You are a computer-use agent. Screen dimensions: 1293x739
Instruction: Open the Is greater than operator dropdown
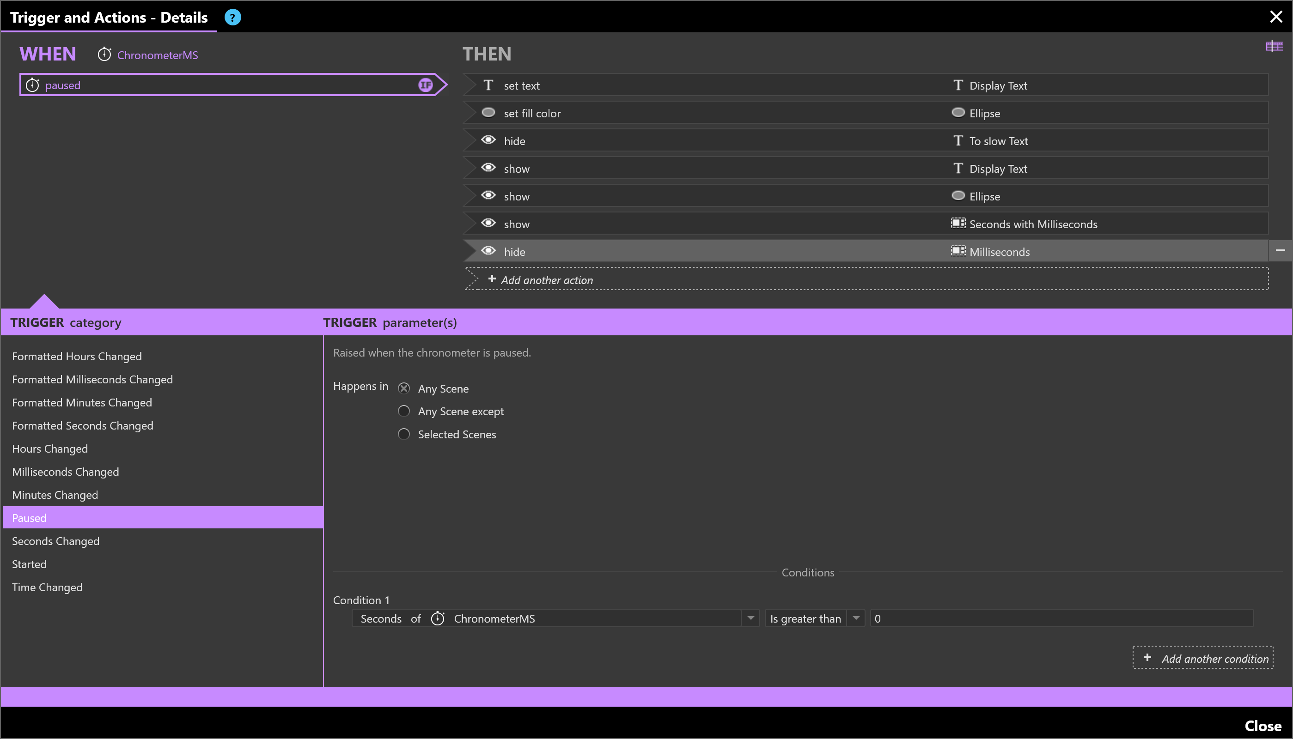(856, 618)
